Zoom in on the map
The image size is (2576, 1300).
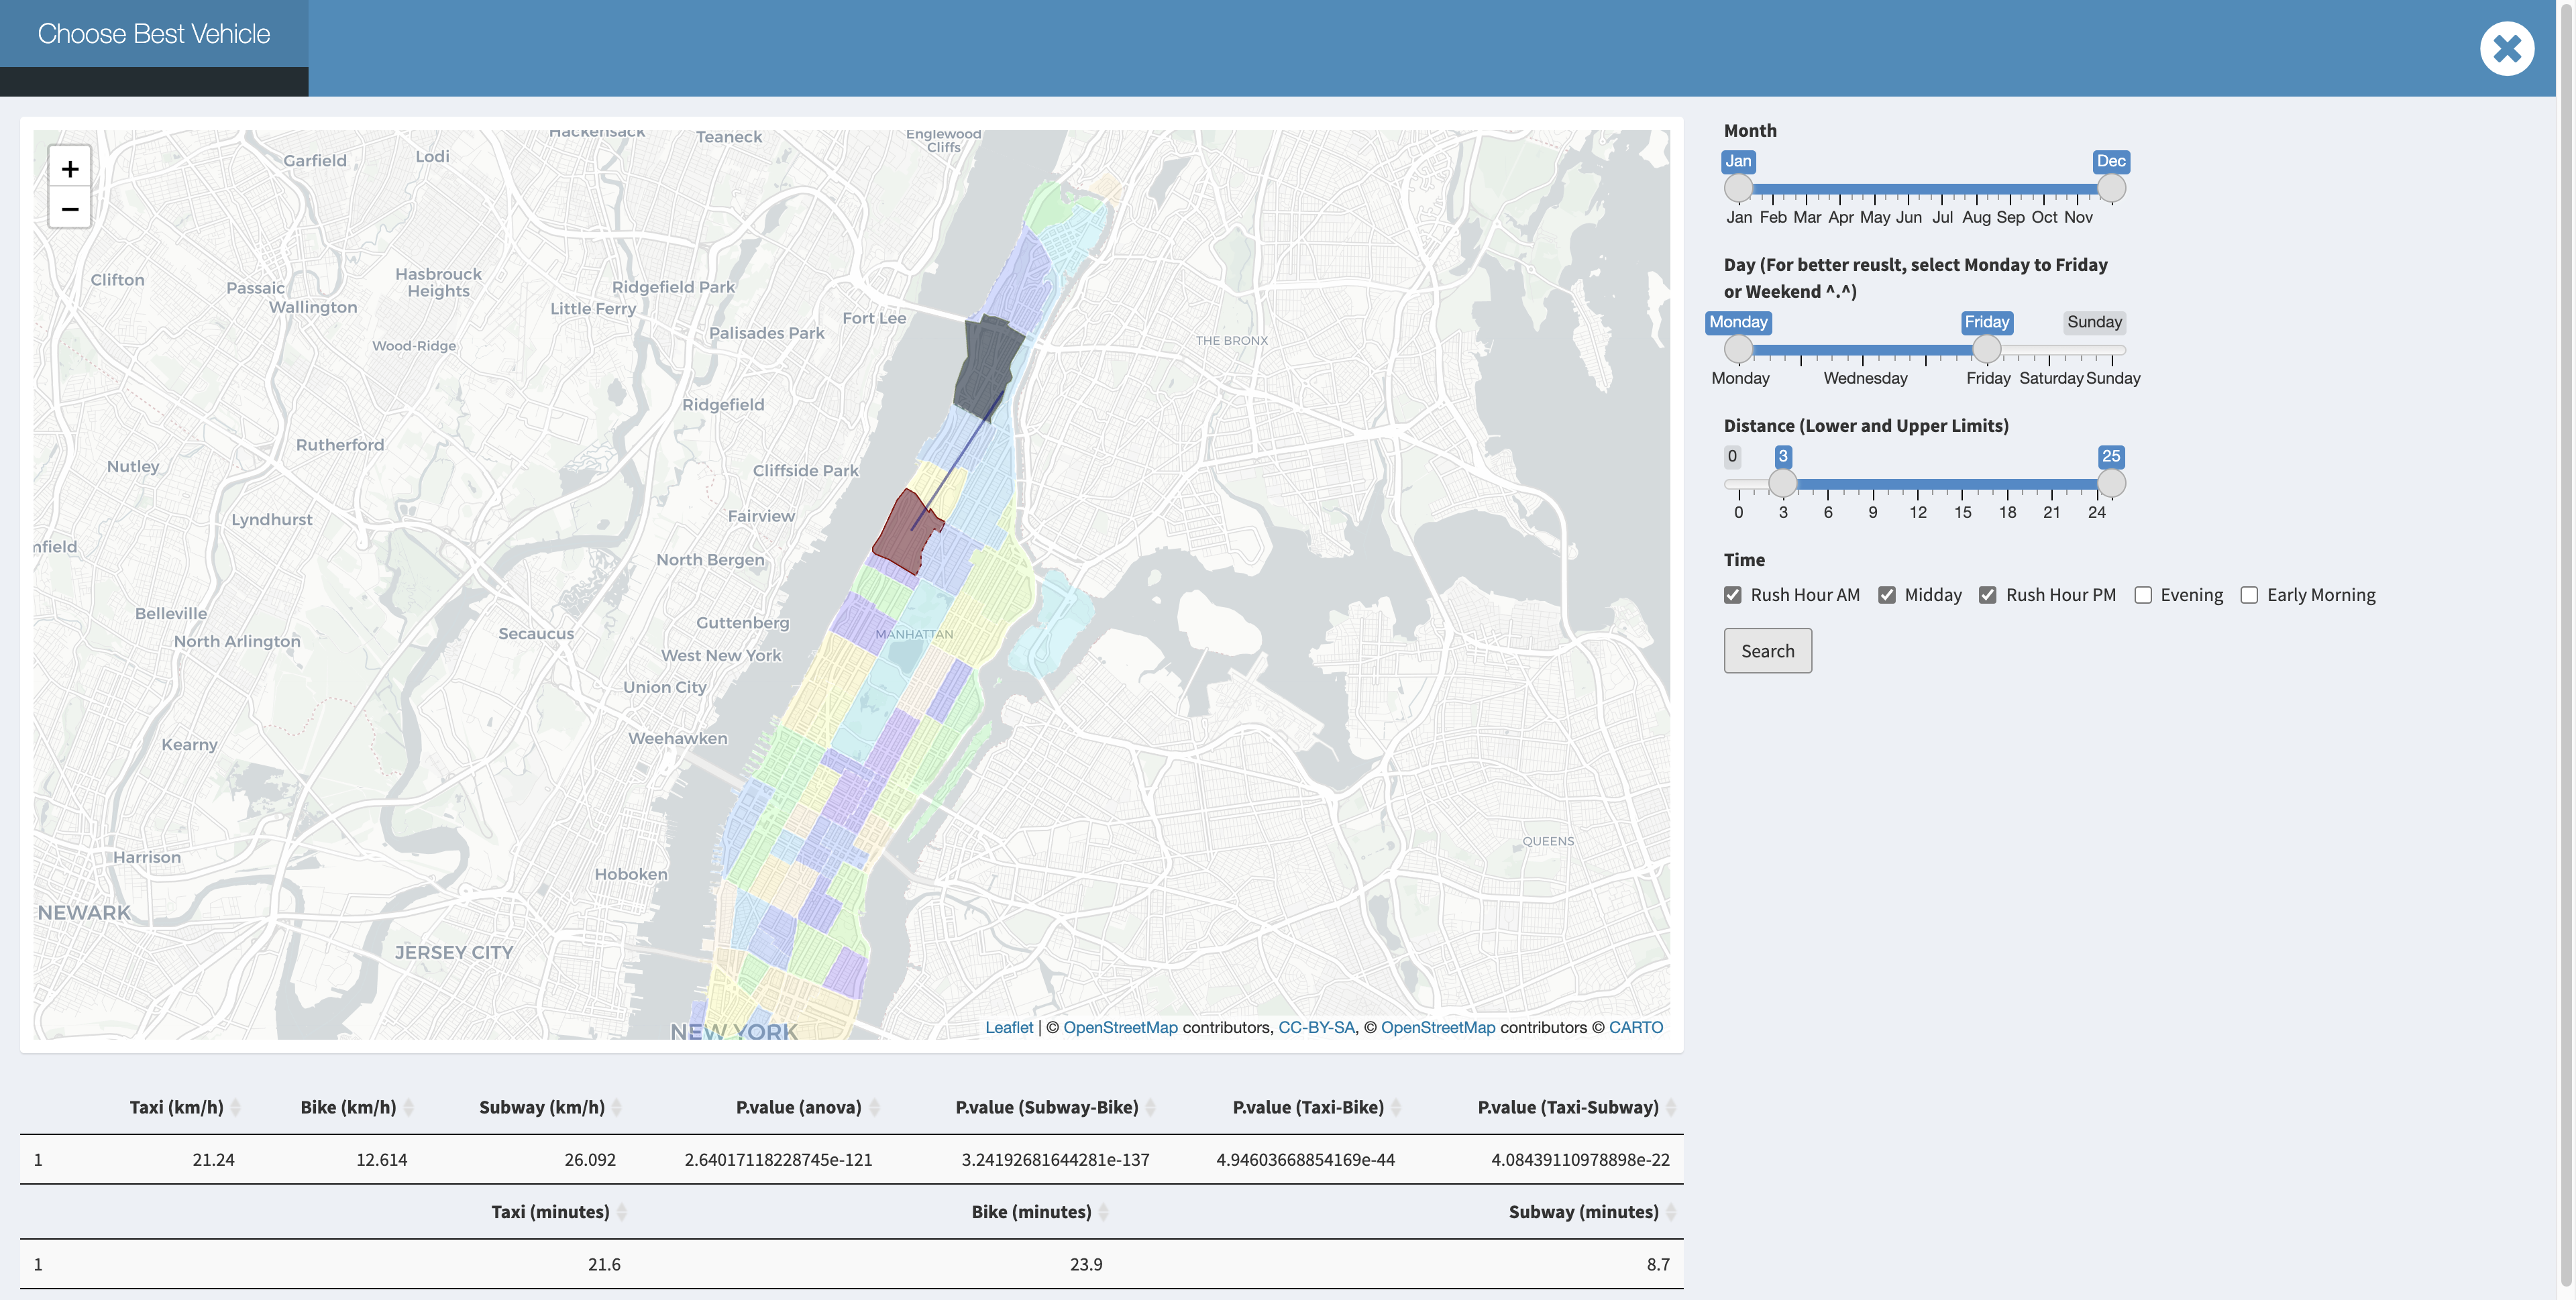click(x=70, y=168)
